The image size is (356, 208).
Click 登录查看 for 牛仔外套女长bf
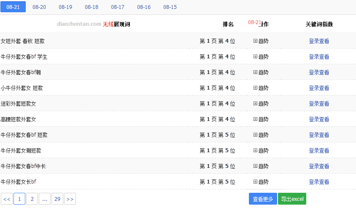(319, 182)
